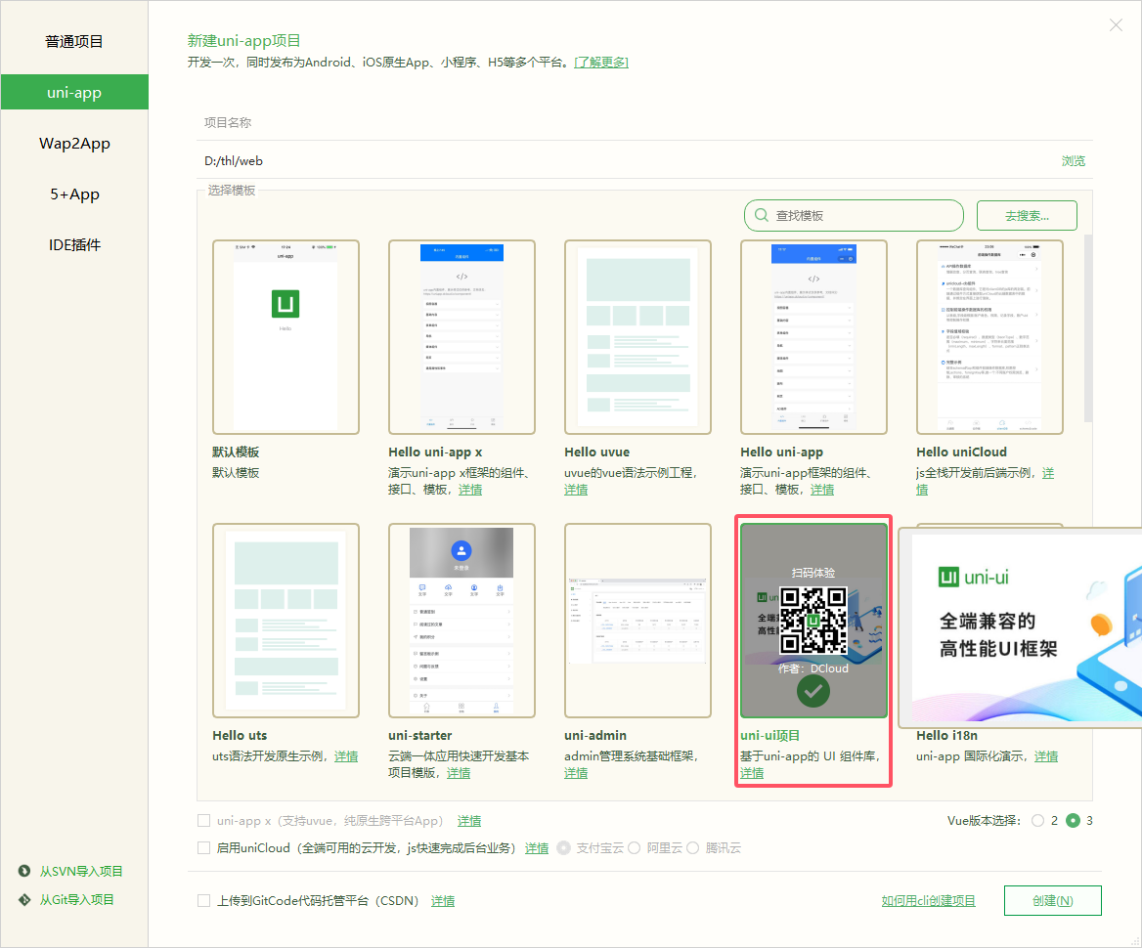
Task: Open 详情 link for uni-starter
Action: pos(459,772)
